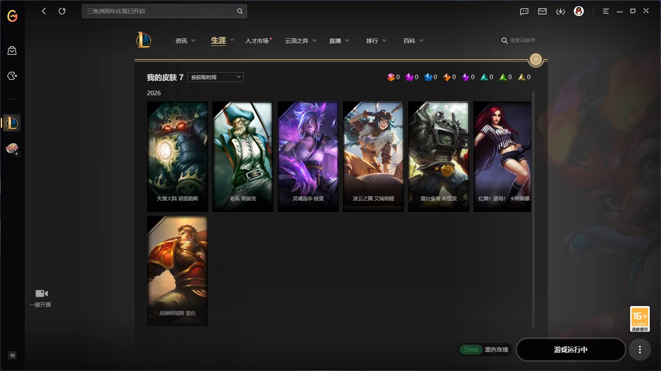Viewport: 661px width, 371px height.
Task: Select the League of Legends game icon in the sidebar
Action: point(12,123)
